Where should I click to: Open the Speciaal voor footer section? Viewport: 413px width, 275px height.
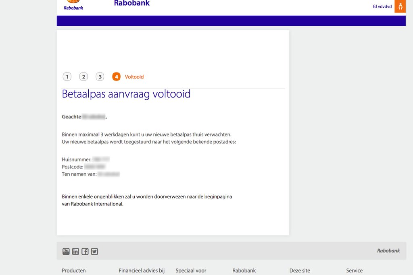click(191, 271)
